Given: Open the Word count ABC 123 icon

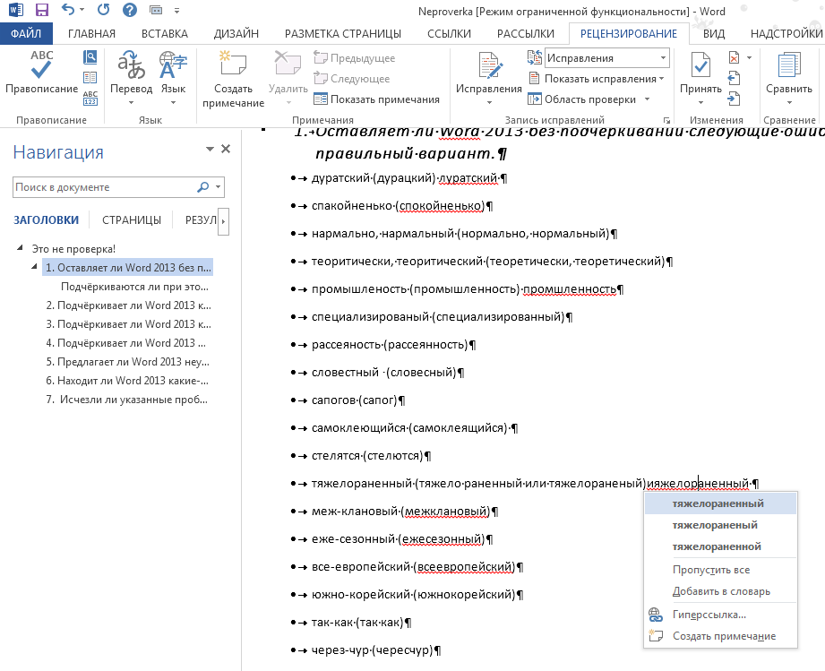Looking at the screenshot, I should pyautogui.click(x=90, y=98).
